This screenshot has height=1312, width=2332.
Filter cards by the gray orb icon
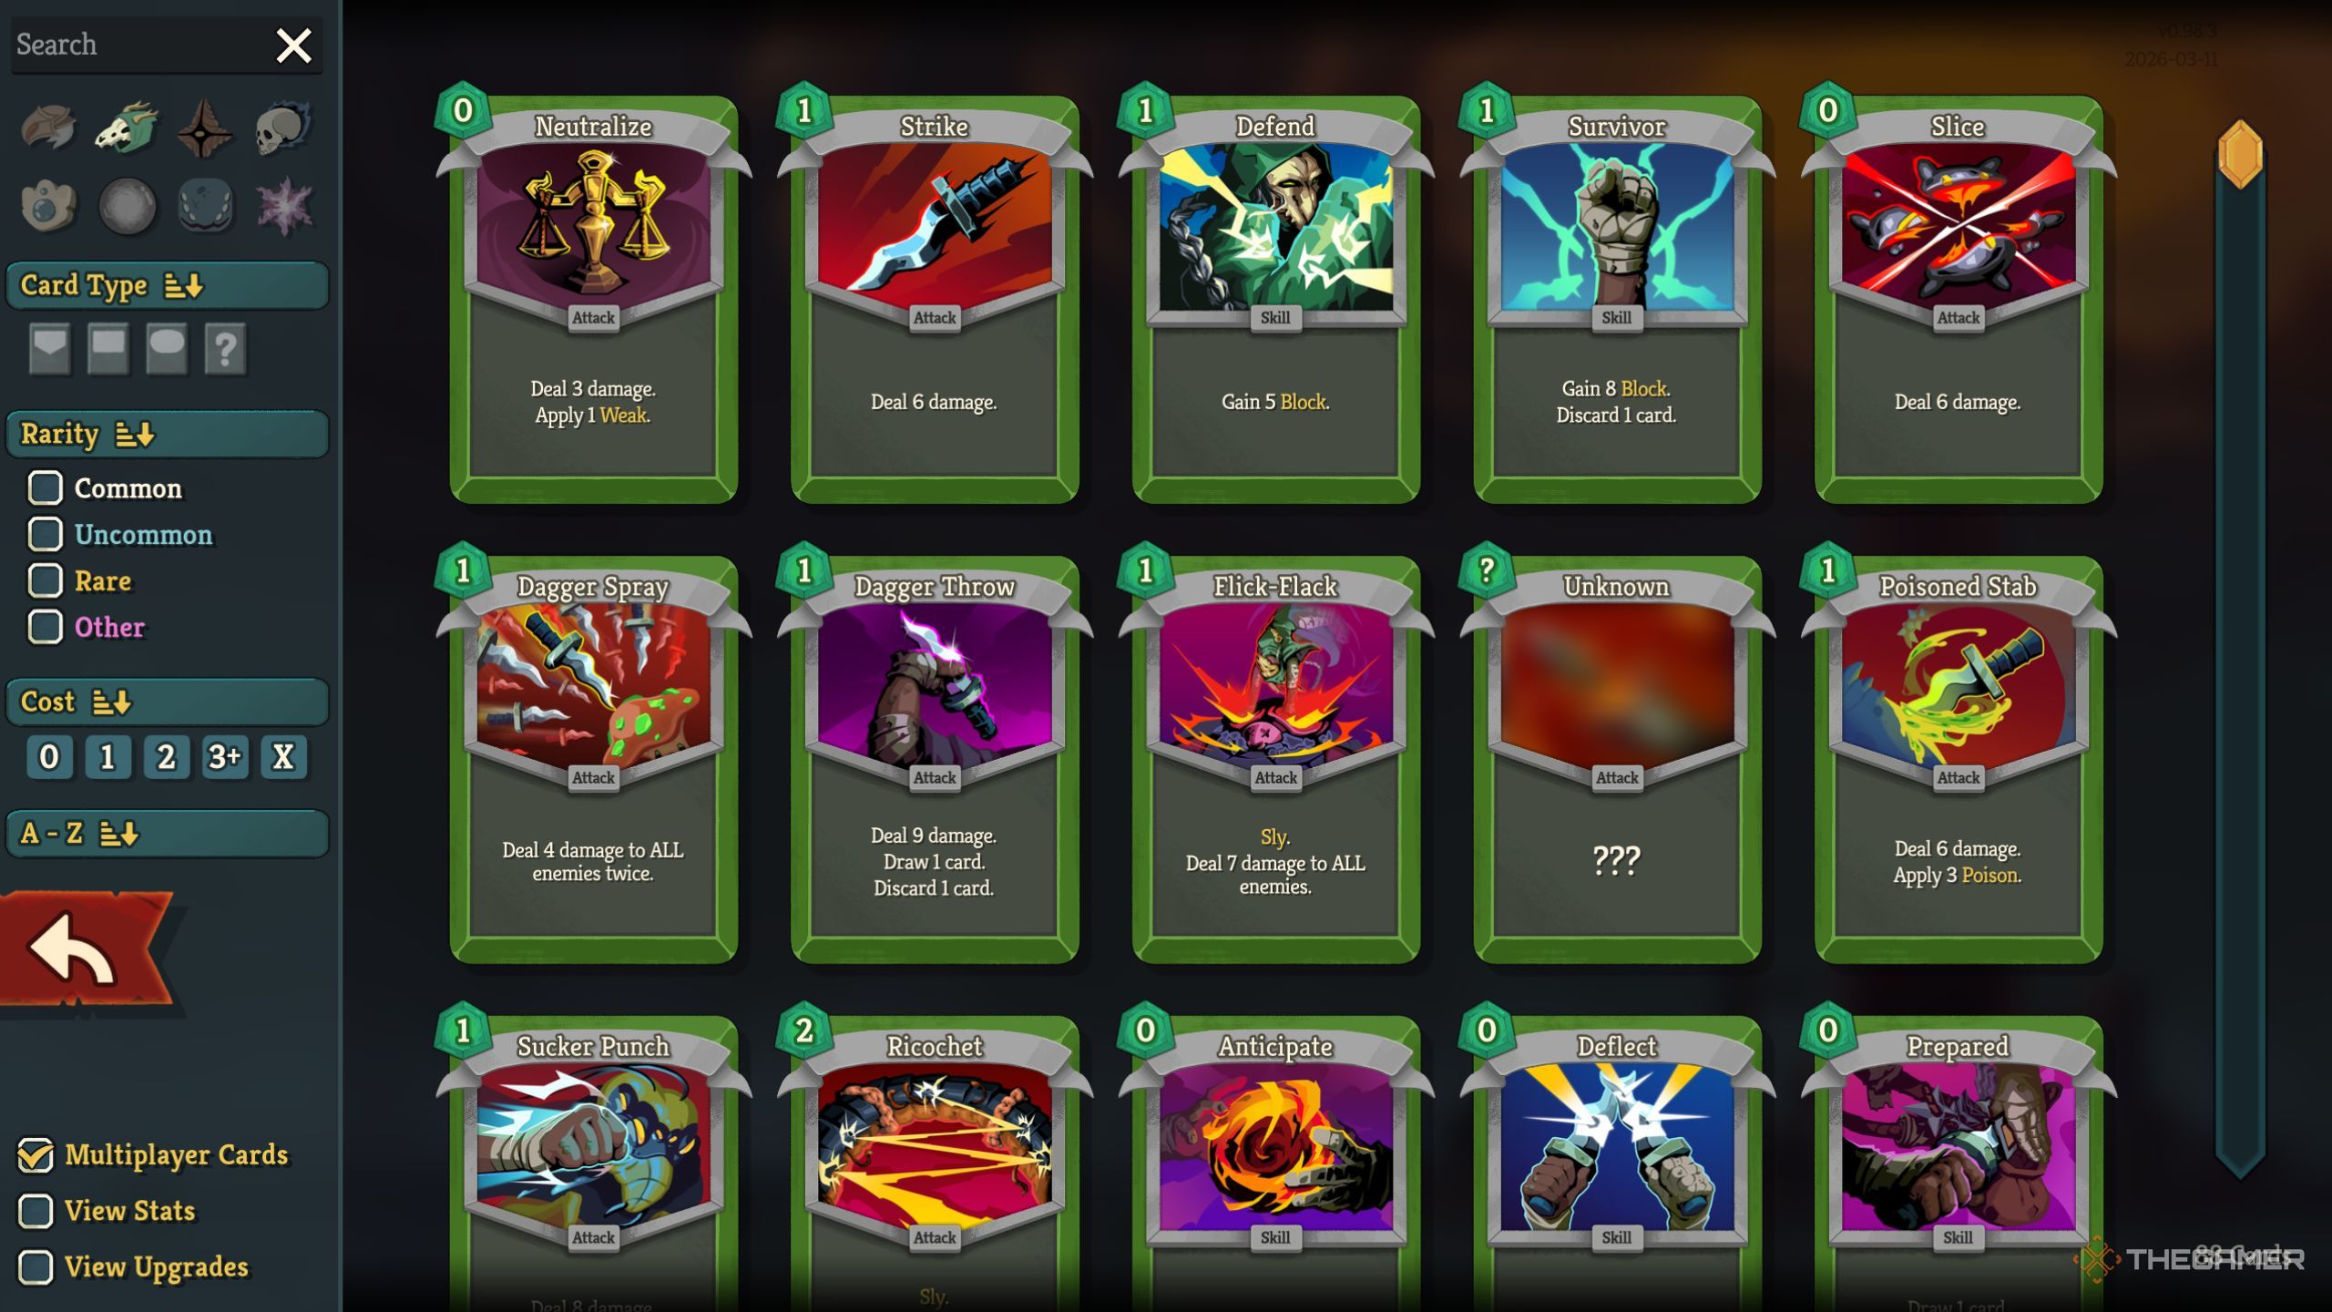[128, 206]
